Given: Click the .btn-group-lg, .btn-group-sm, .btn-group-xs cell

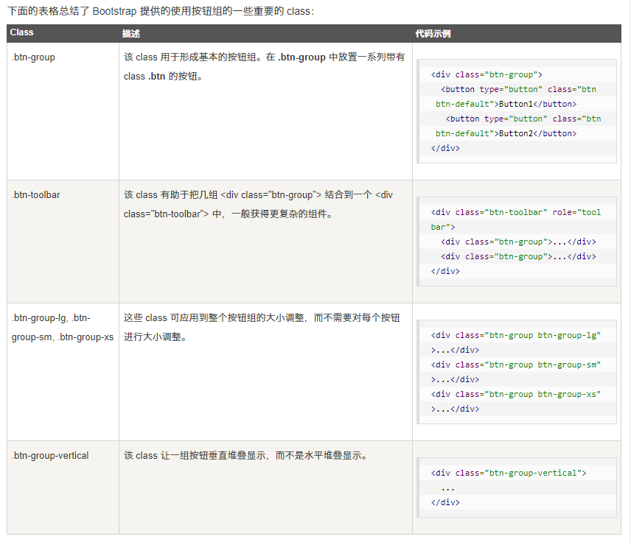Looking at the screenshot, I should coord(62,328).
